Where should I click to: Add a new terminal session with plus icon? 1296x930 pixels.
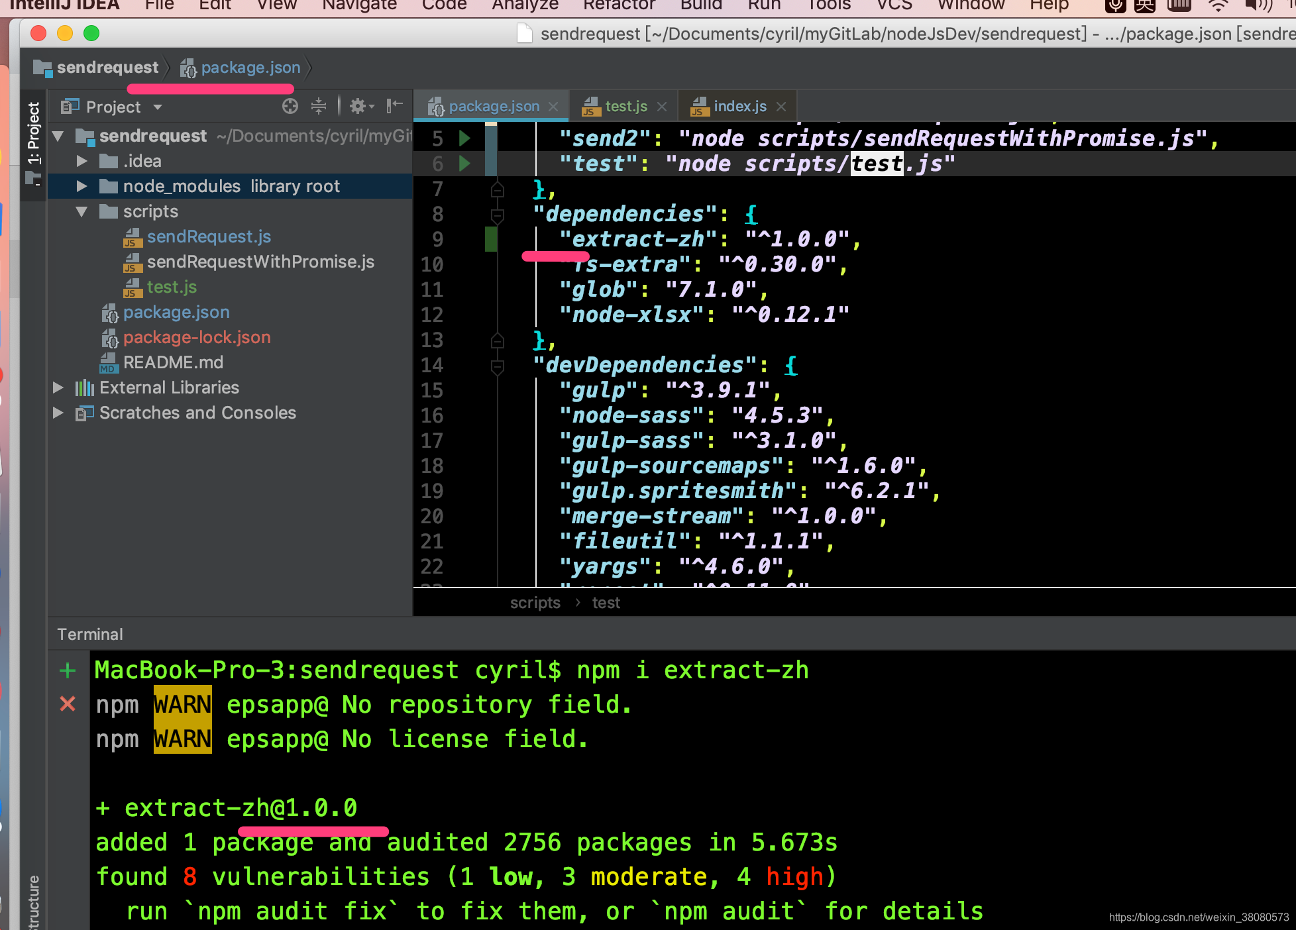[68, 670]
